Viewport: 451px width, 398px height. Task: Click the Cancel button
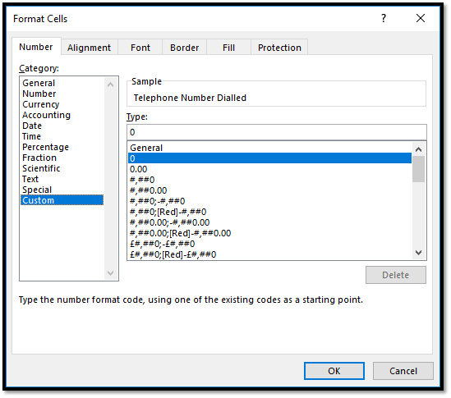click(x=403, y=371)
